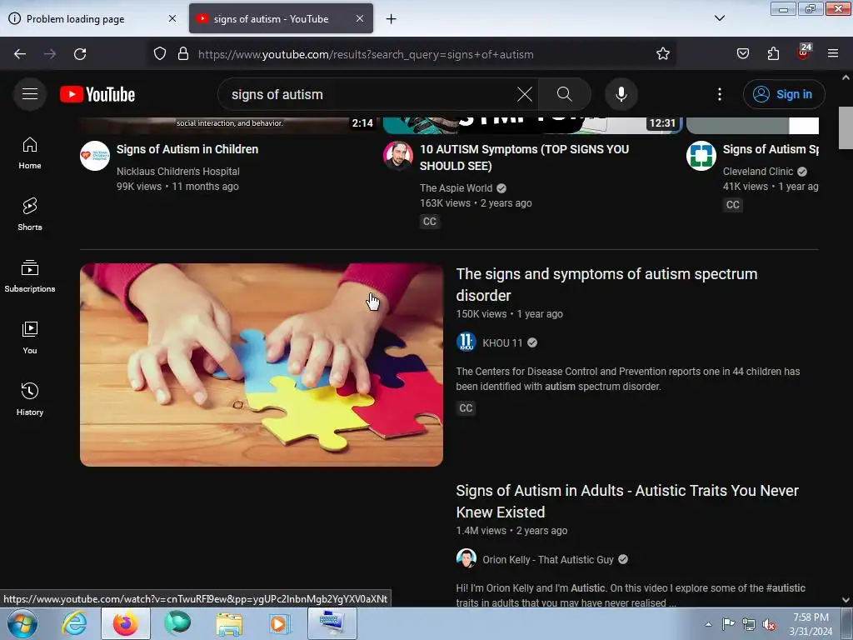Open a new tab with plus button
The image size is (853, 640).
coord(392,19)
